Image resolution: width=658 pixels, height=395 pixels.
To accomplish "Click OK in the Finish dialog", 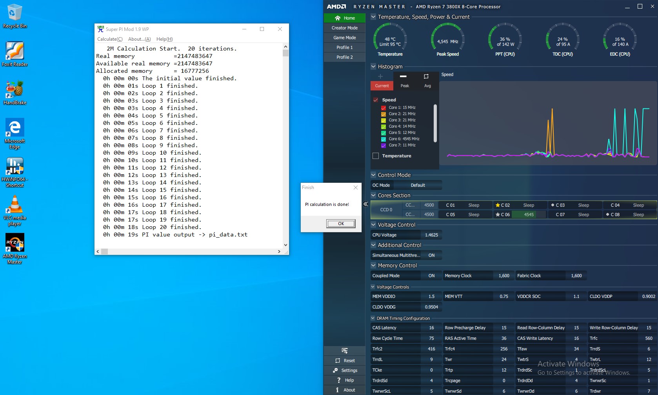I will [341, 224].
